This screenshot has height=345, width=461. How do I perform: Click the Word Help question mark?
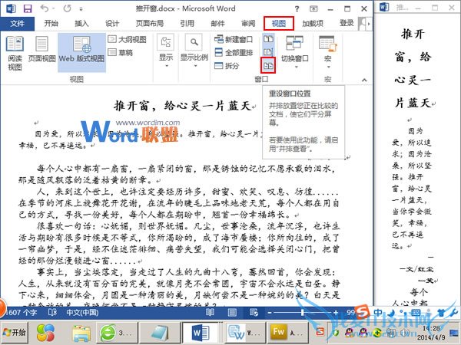tap(297, 8)
